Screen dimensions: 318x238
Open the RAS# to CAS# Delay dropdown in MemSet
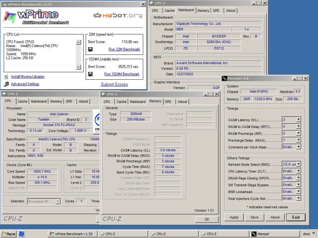[x=298, y=126]
